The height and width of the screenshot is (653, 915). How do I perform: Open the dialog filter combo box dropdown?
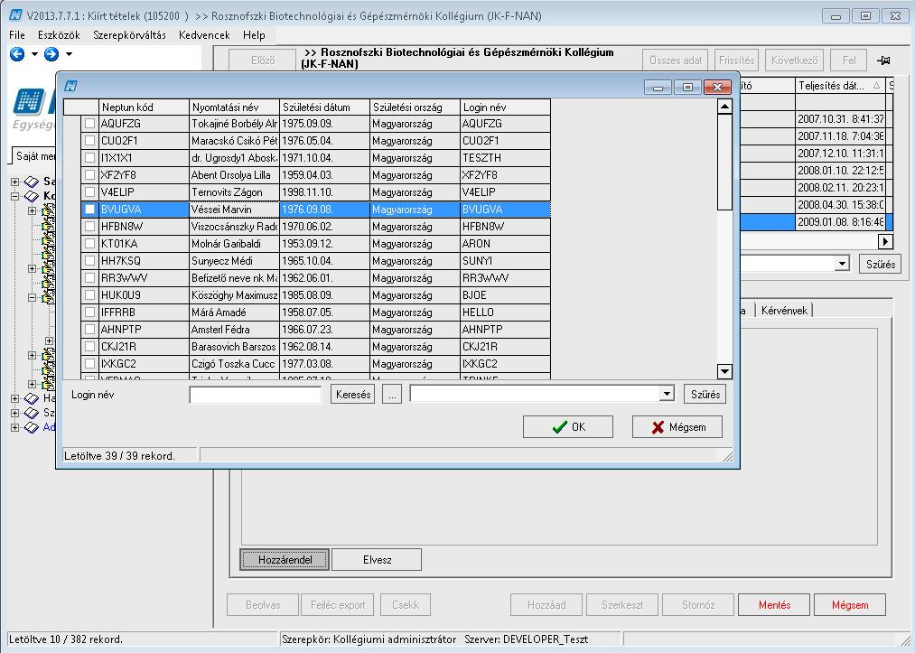pos(667,394)
